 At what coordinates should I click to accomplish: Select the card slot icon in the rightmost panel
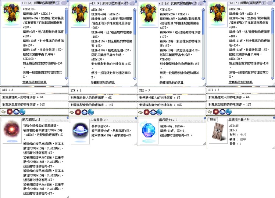click(210, 111)
